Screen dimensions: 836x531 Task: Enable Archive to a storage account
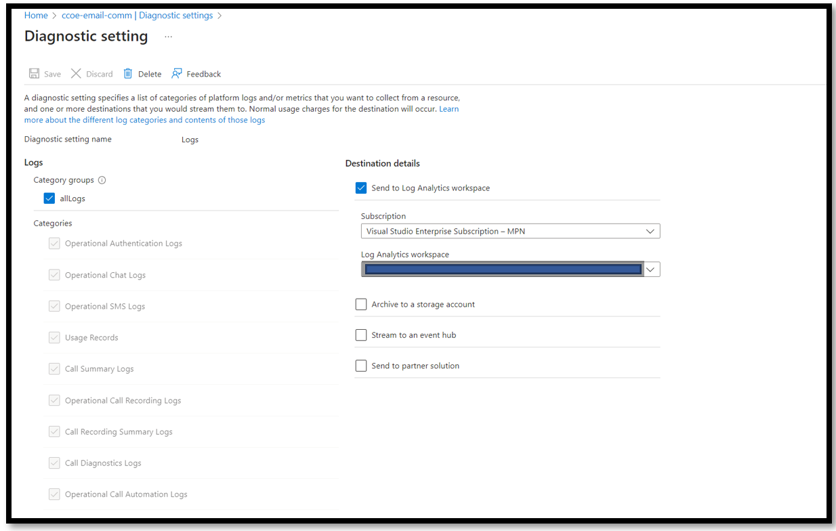361,304
